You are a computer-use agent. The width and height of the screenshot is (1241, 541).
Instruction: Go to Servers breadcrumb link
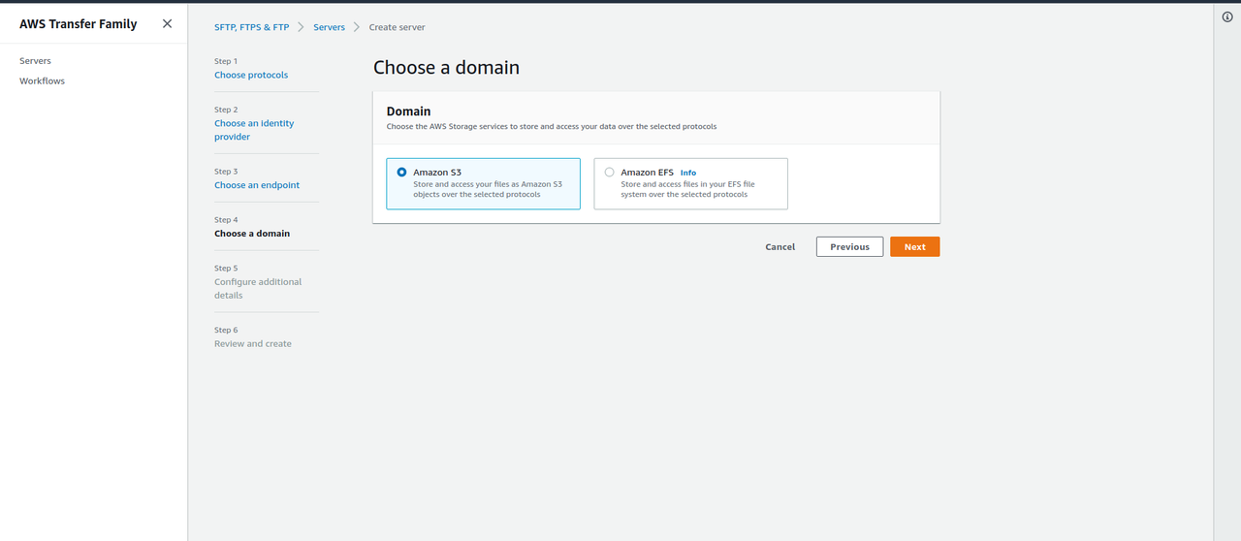pyautogui.click(x=329, y=27)
